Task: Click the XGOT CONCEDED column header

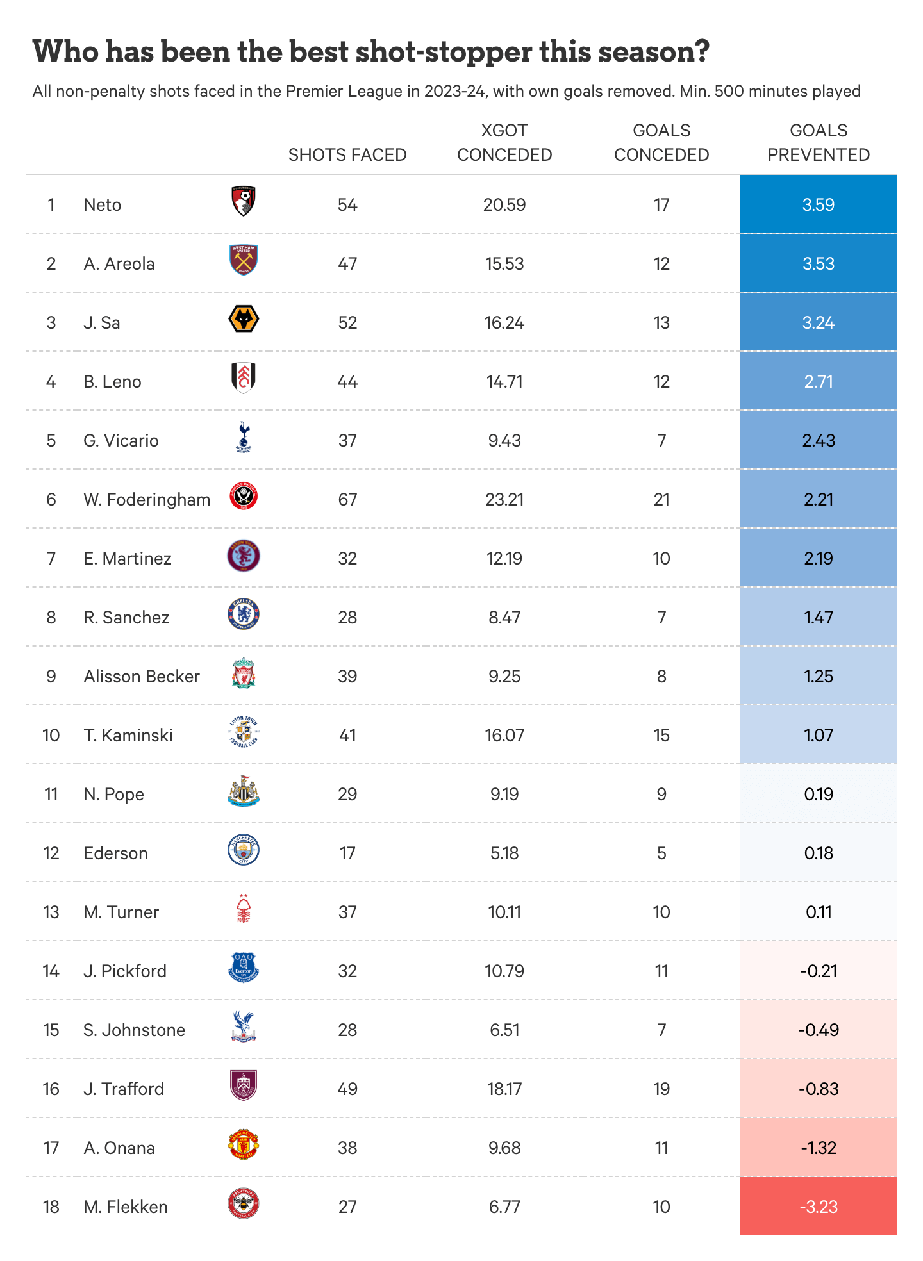Action: pyautogui.click(x=504, y=143)
